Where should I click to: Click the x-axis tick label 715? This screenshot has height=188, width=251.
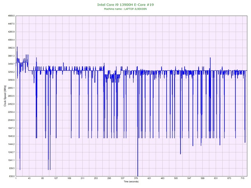(x=242, y=178)
